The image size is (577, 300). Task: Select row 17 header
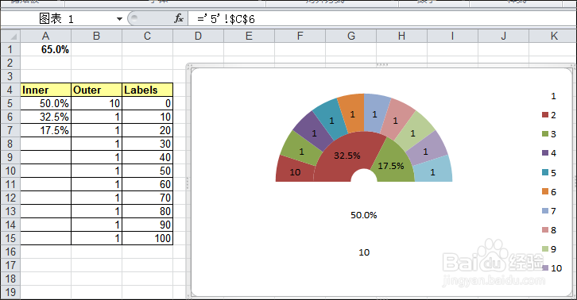pyautogui.click(x=10, y=265)
